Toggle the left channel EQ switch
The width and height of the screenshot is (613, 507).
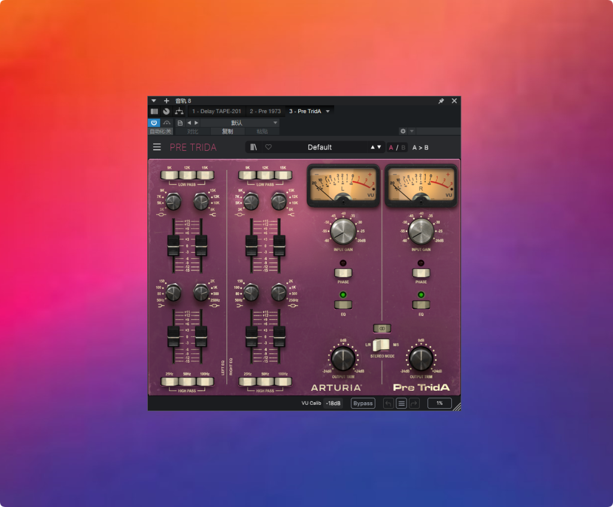coord(343,305)
